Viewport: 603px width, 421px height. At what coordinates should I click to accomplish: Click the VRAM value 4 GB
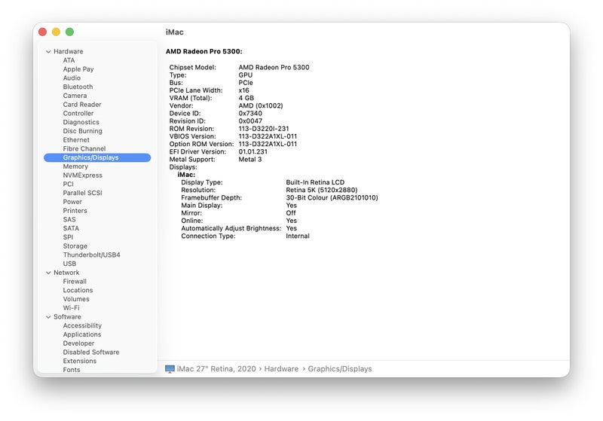point(246,98)
